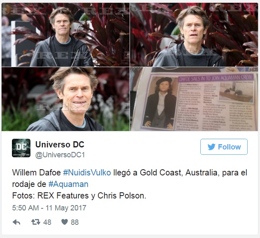Open the #Aquaman hashtag link
Viewport: 260px width, 238px height.
pos(68,184)
